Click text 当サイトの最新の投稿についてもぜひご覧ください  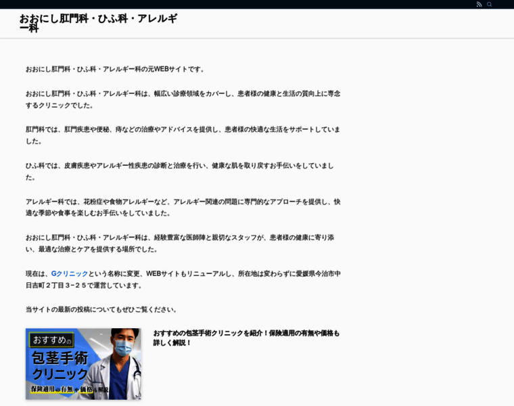point(101,310)
